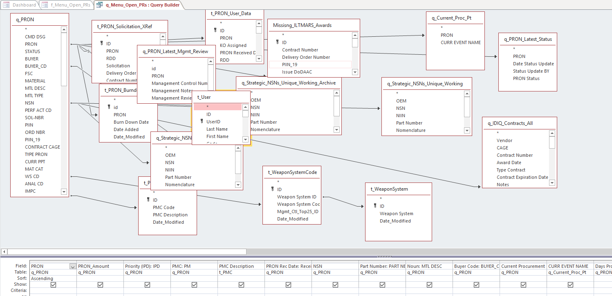Select PIIN_19 field in Missisng_ILTMARS_Awards

(x=310, y=65)
